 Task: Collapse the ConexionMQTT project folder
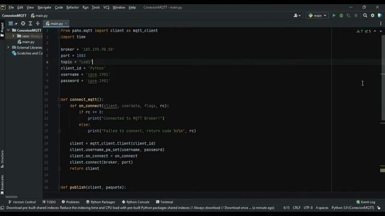(x=8, y=30)
